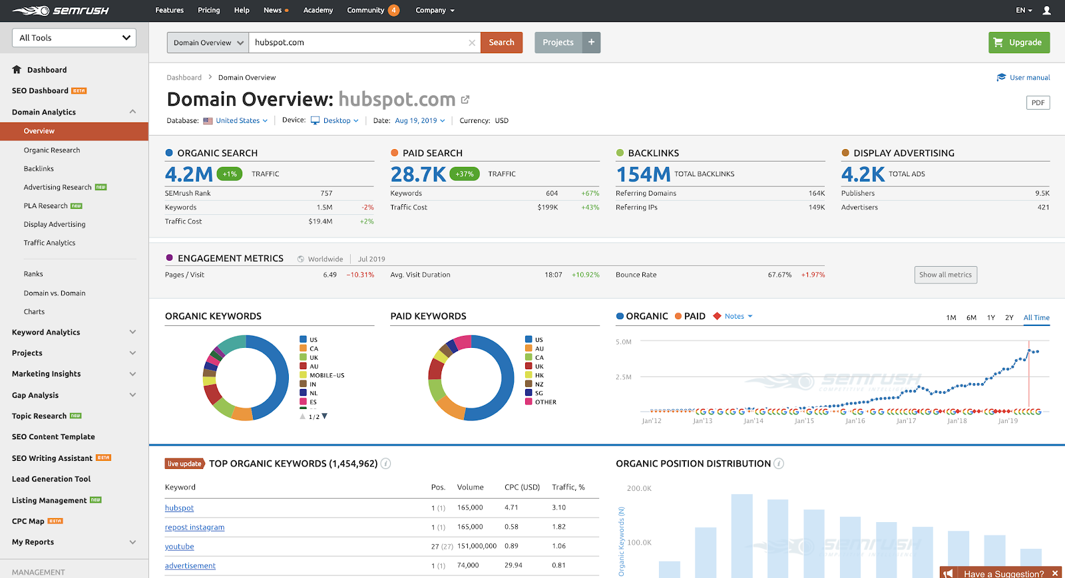Click the User manual graduation cap icon
Image resolution: width=1065 pixels, height=578 pixels.
click(1001, 77)
